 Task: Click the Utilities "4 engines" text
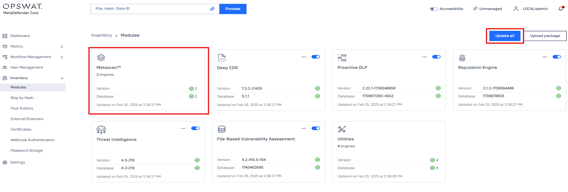346,146
